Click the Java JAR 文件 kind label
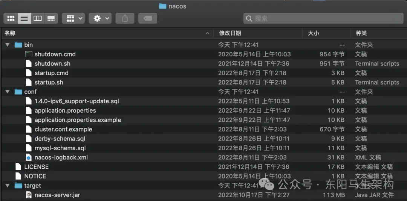Screen dimensions: 407x201 pyautogui.click(x=374, y=195)
